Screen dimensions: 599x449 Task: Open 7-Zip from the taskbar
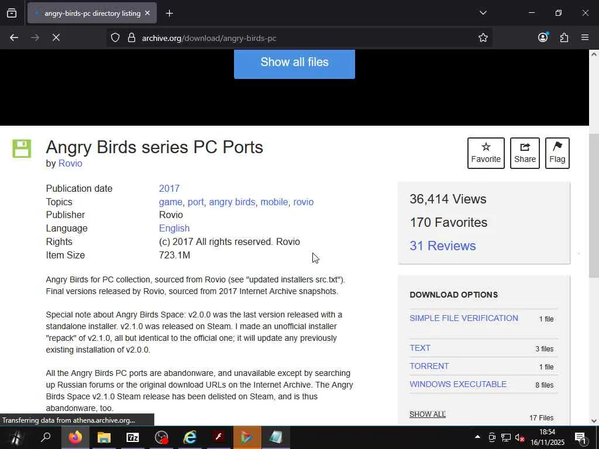pos(133,437)
